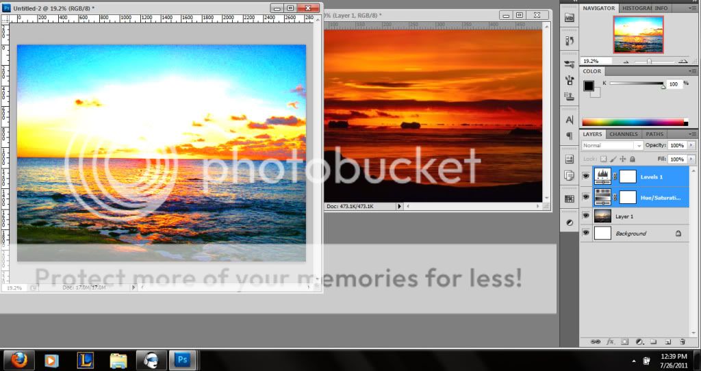Image resolution: width=701 pixels, height=371 pixels.
Task: Click the foreground color swatch
Action: point(589,86)
